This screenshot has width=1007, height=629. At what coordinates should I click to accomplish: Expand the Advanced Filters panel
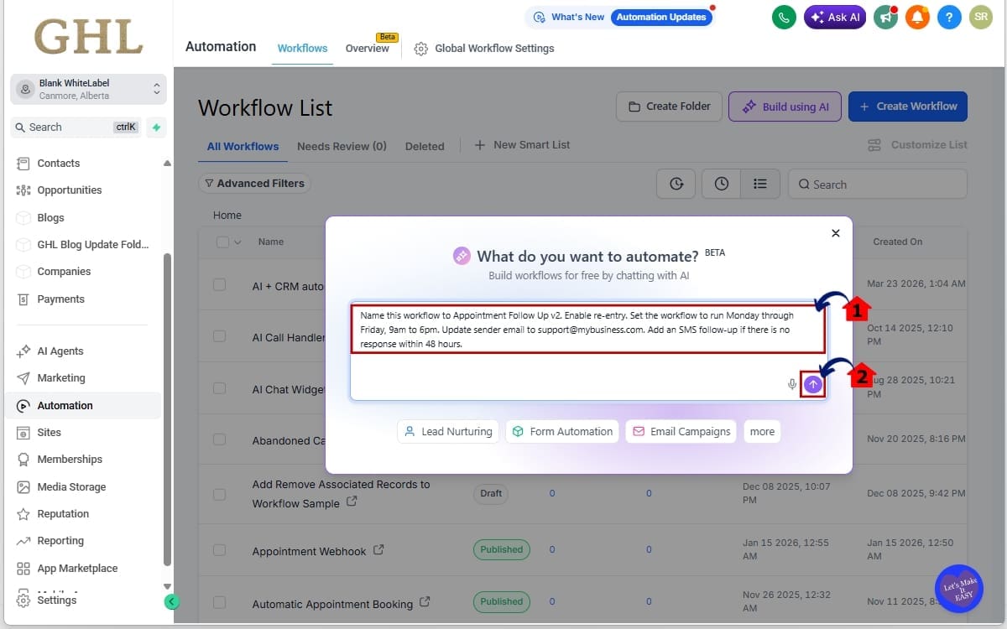[254, 183]
